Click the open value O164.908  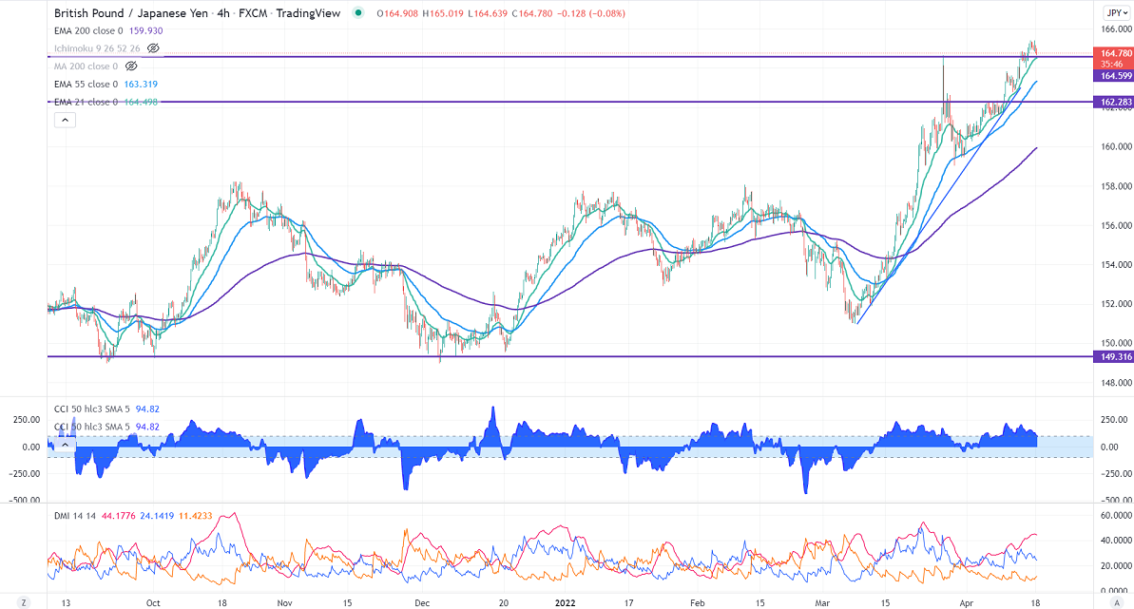397,13
